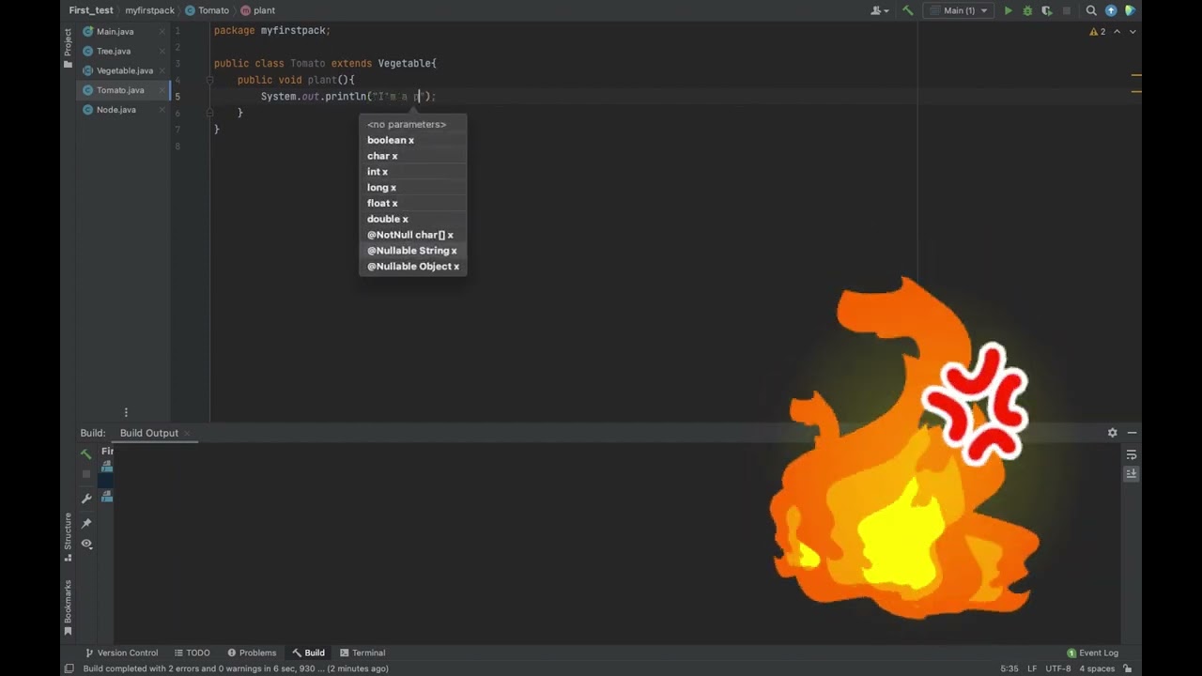
Task: Toggle the Bookmarks tool window tab
Action: point(68,607)
